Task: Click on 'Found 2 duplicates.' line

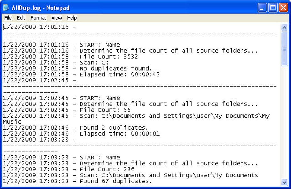Action: pyautogui.click(x=76, y=128)
